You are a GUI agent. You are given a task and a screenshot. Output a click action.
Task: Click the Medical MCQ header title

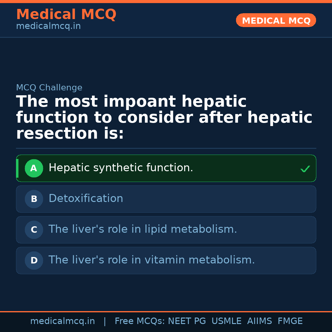tap(66, 14)
